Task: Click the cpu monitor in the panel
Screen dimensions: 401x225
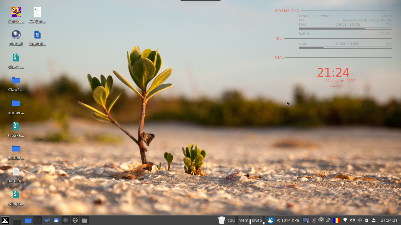Action: click(232, 220)
